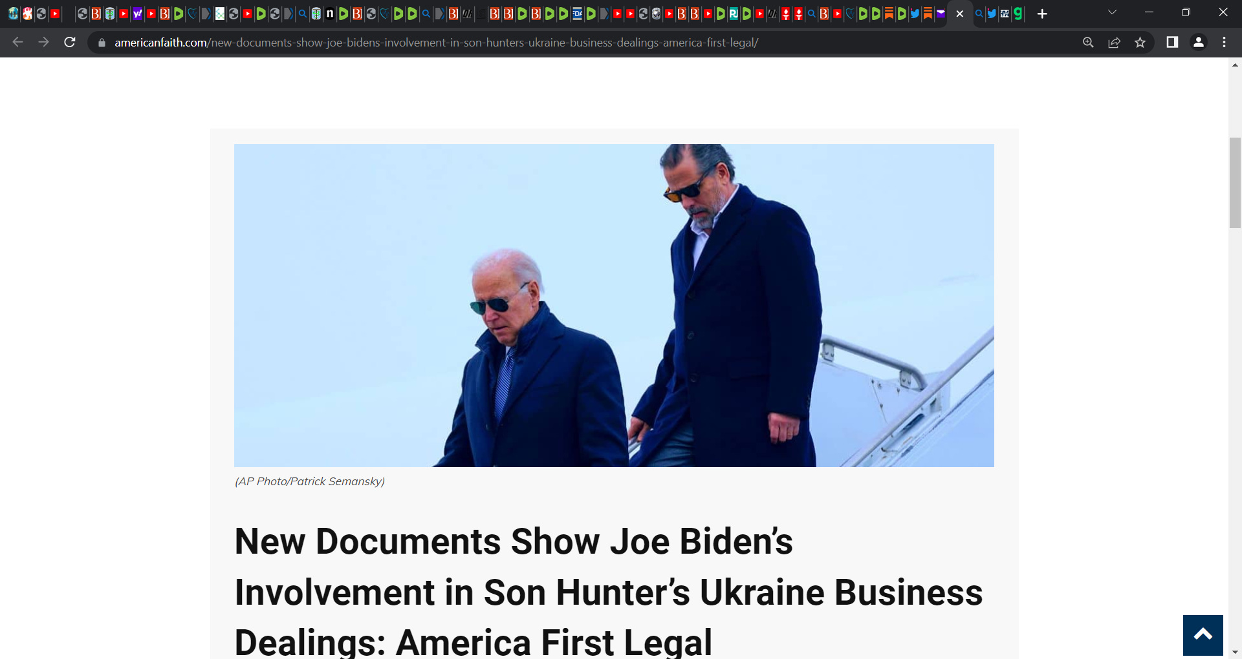The image size is (1242, 659).
Task: Switch to the purple Yahoo tab
Action: (137, 14)
